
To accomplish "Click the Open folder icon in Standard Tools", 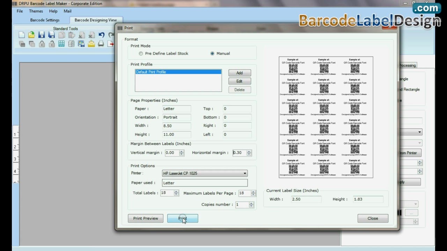I will click(x=31, y=35).
